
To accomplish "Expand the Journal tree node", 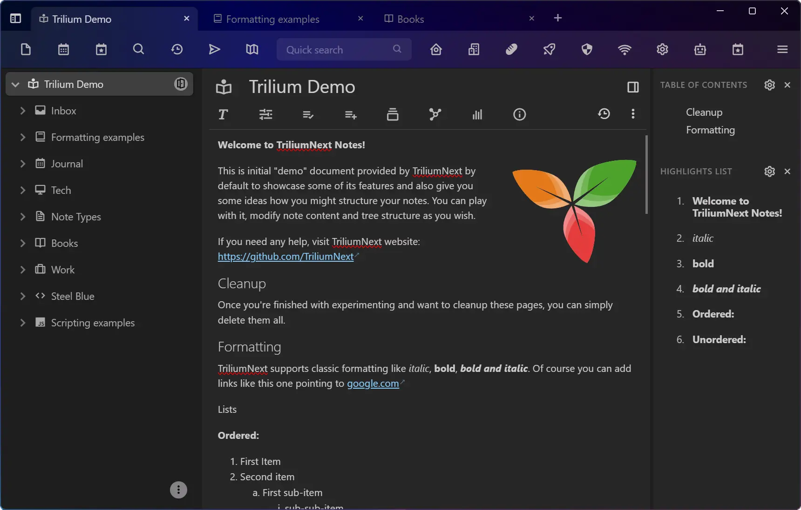I will pyautogui.click(x=22, y=164).
